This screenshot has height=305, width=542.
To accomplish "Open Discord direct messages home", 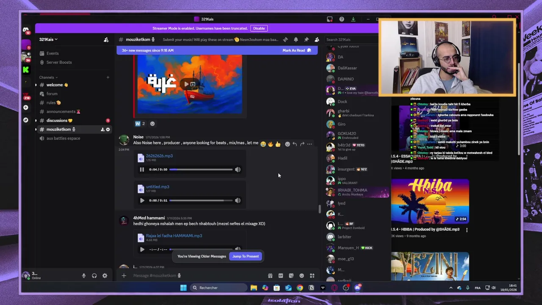I will pos(26,30).
